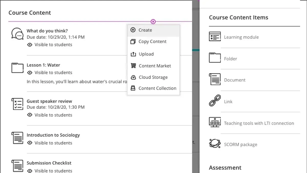
Task: Click the discussion bubbles icon for What do you think?
Action: pyautogui.click(x=17, y=34)
